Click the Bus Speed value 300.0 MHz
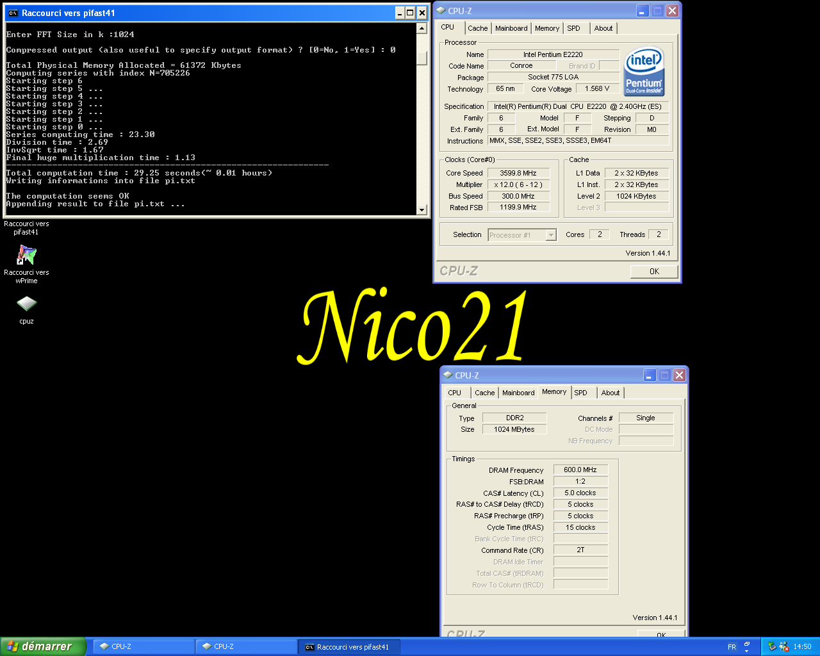Viewport: 820px width, 656px height. [x=518, y=196]
